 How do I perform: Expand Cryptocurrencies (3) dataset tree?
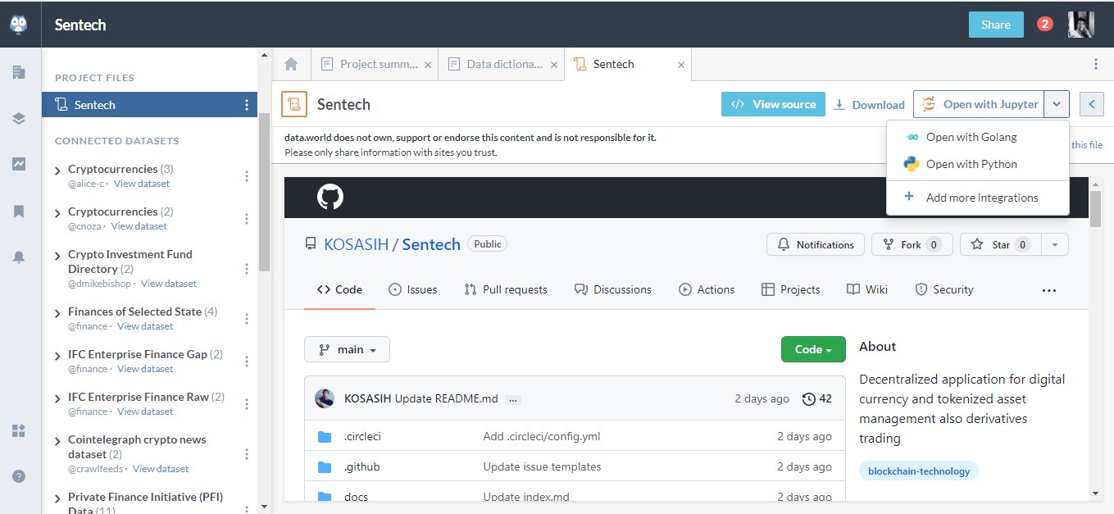(x=58, y=171)
